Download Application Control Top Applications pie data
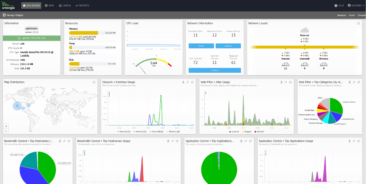Viewport: 366px width, 184px height. click(x=241, y=141)
